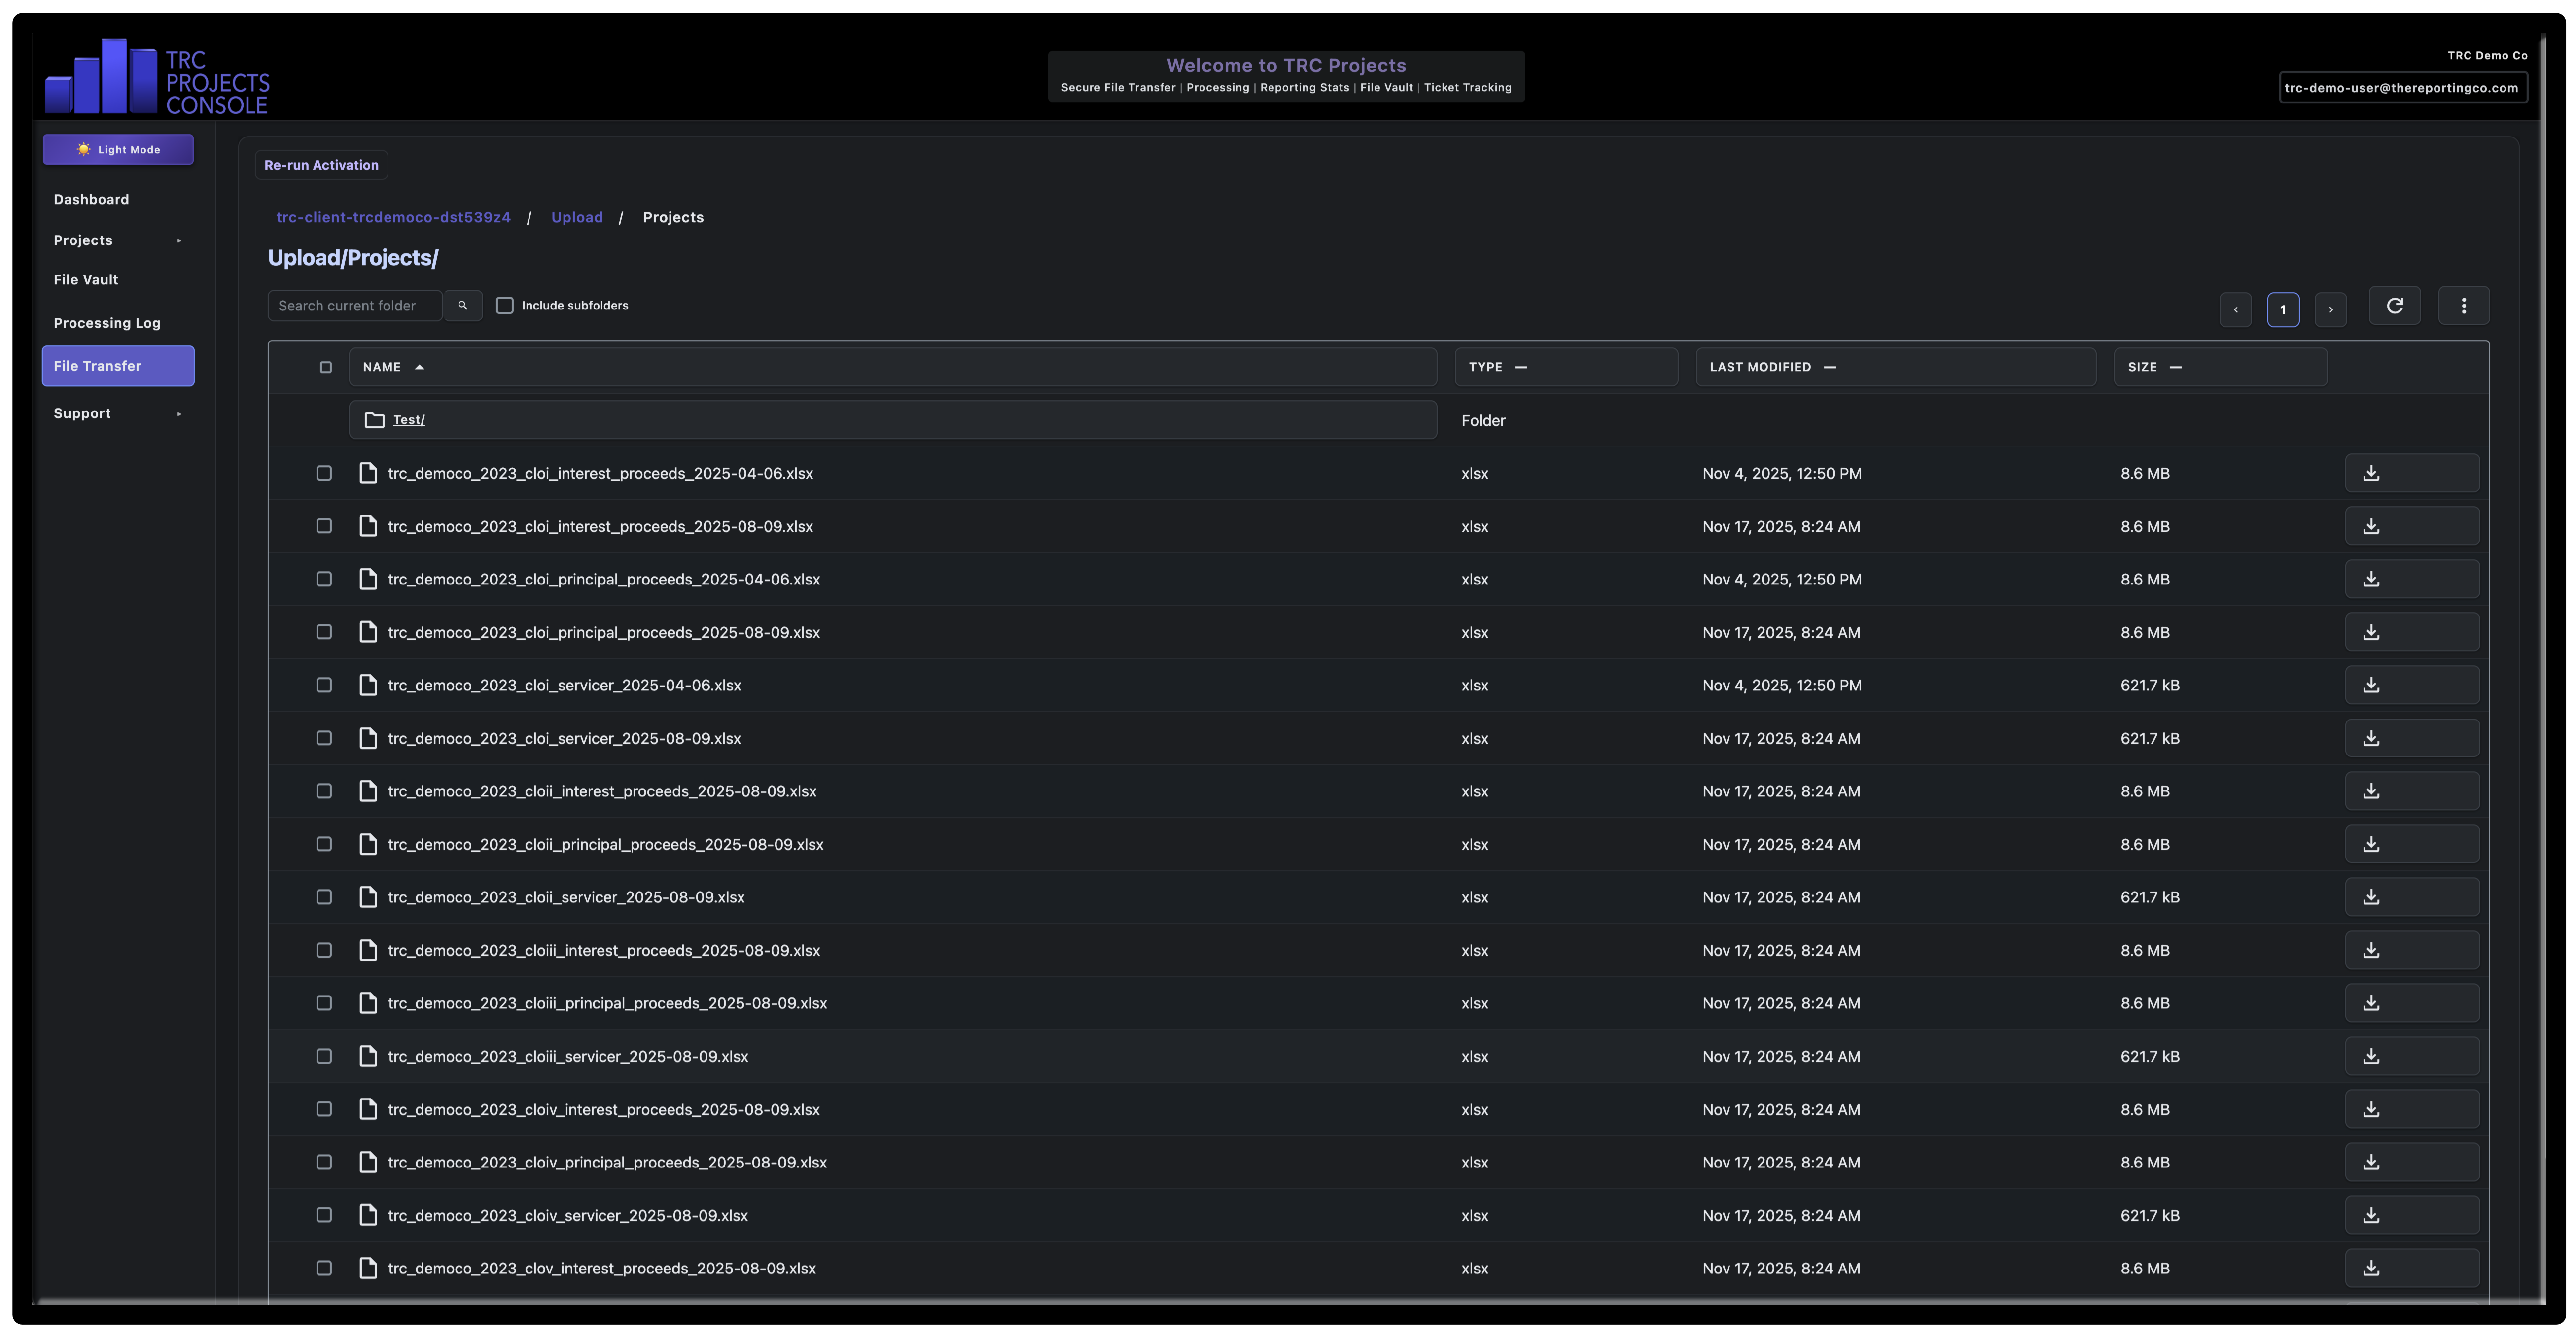2576x1339 pixels.
Task: Expand the Support sidebar menu
Action: 117,412
